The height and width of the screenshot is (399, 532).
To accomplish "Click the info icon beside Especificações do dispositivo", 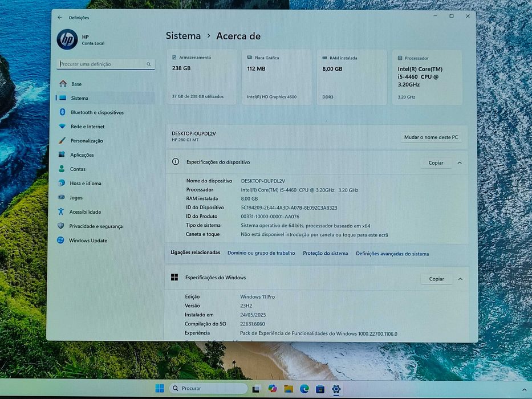I will (x=176, y=162).
